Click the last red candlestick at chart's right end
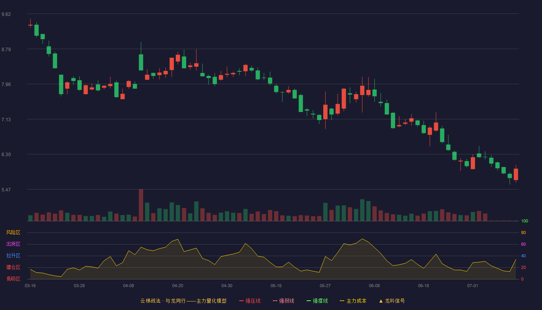The height and width of the screenshot is (310, 542). (516, 174)
